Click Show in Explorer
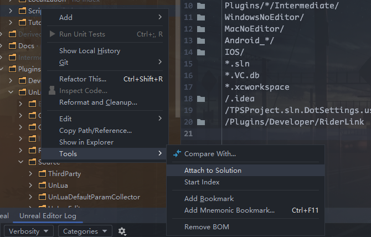The height and width of the screenshot is (237, 371). (105, 142)
